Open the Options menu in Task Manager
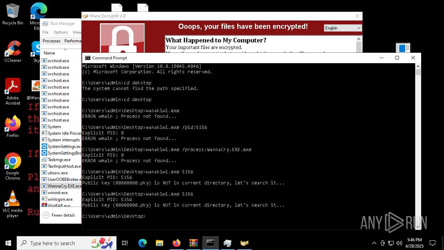 (61, 32)
